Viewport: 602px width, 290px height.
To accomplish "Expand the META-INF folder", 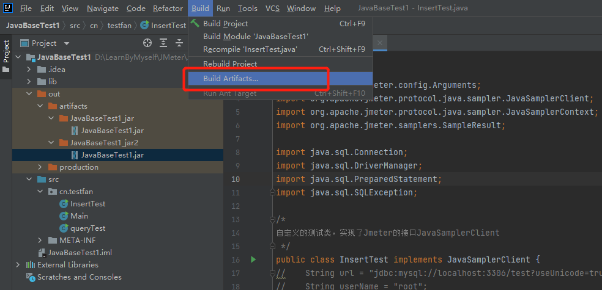I will 40,241.
